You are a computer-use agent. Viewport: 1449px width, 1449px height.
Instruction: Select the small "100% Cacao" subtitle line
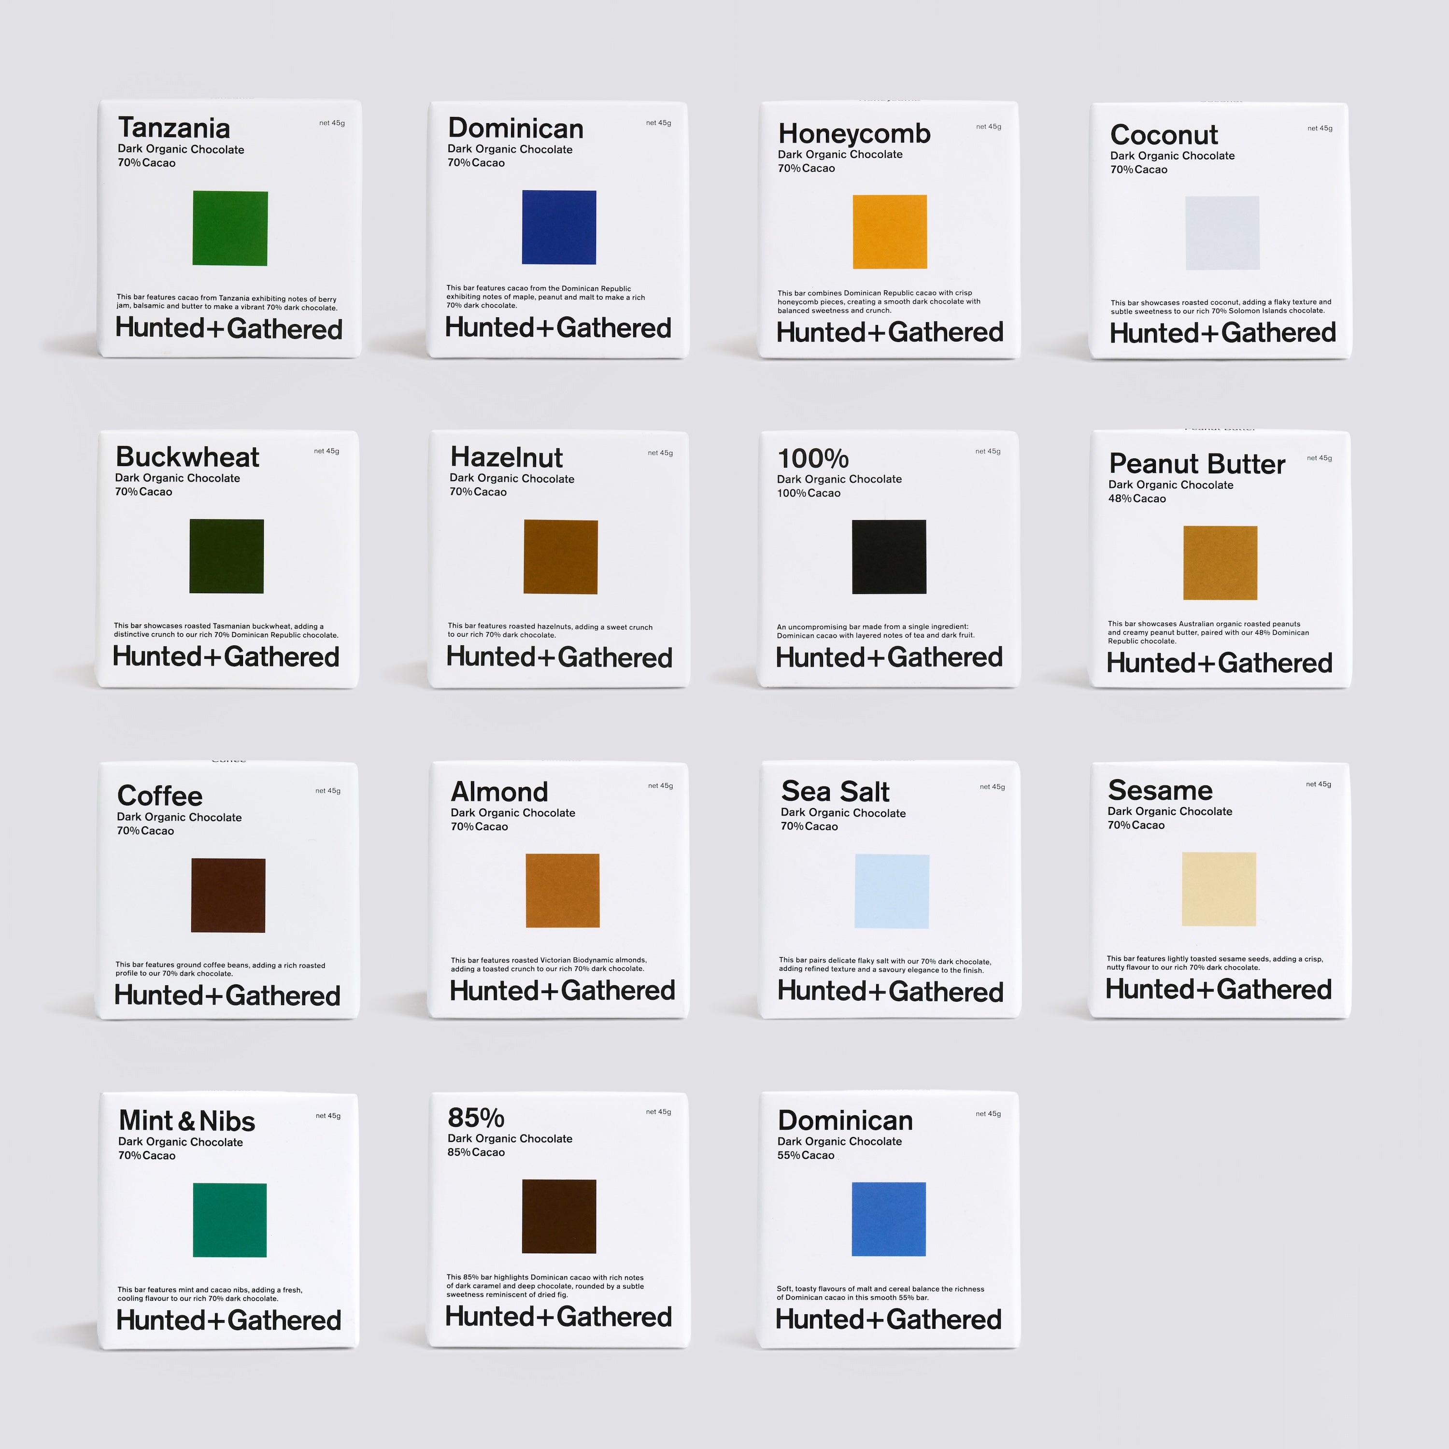809,493
